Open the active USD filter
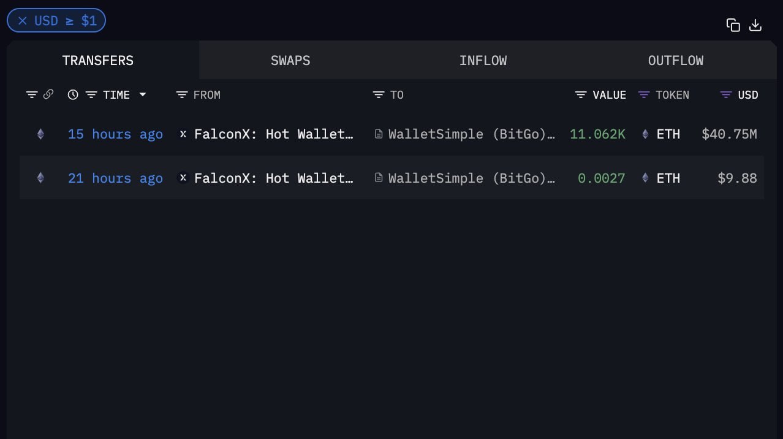783x439 pixels. pos(726,94)
